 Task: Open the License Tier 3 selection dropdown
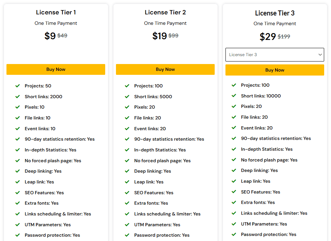coord(275,54)
